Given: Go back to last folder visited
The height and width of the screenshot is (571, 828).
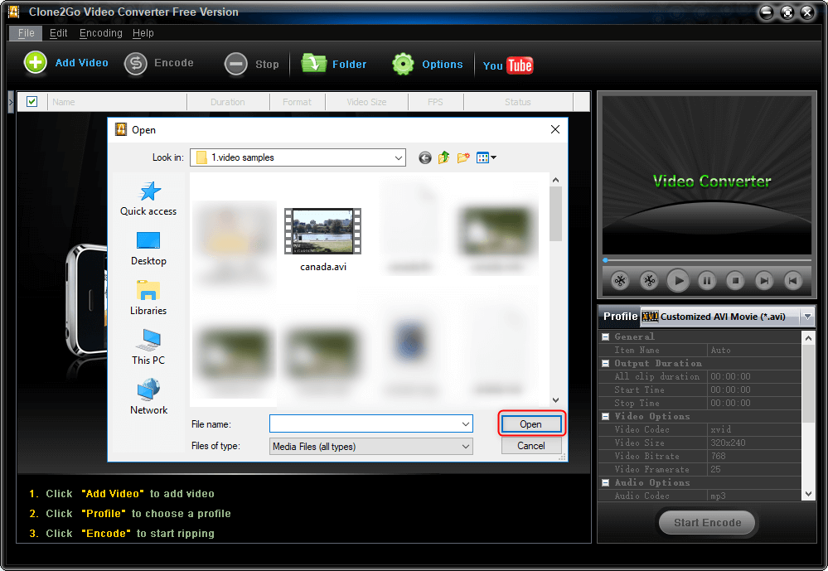Looking at the screenshot, I should click(x=424, y=157).
